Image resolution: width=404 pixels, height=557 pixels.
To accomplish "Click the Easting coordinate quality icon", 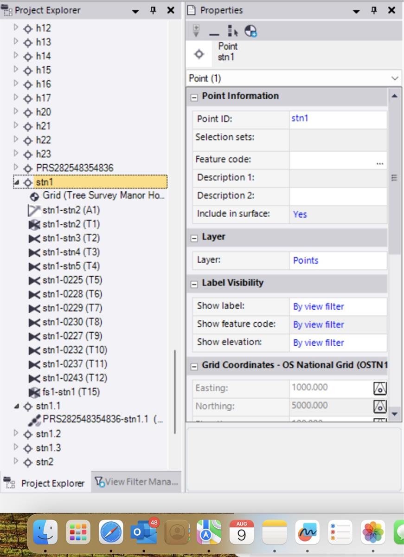I will [x=380, y=388].
